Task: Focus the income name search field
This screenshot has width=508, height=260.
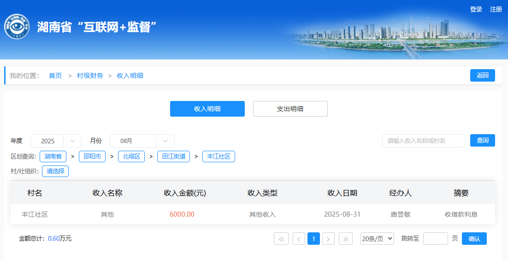Action: coord(423,141)
